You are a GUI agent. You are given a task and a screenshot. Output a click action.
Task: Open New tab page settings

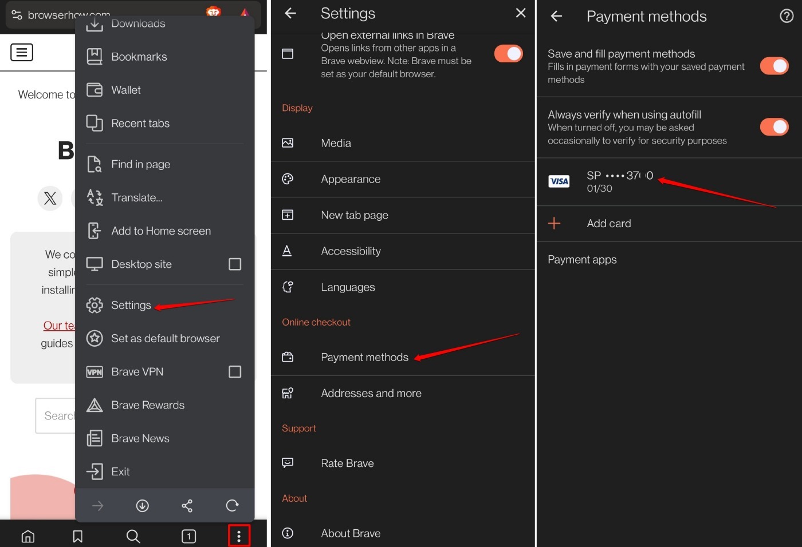point(403,216)
